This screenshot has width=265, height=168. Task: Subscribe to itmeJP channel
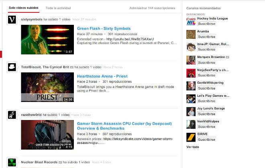click(206, 50)
